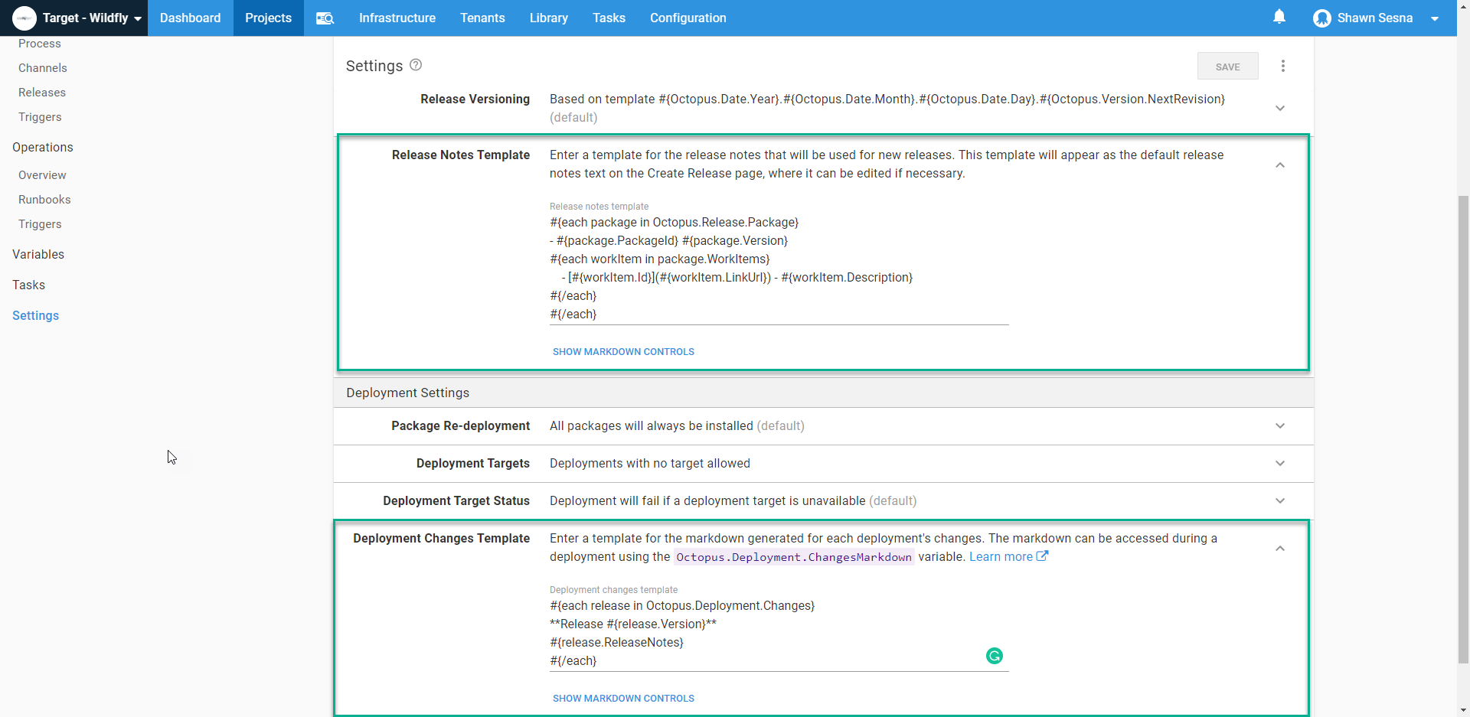Image resolution: width=1470 pixels, height=717 pixels.
Task: Select Runbooks in the Operations sidebar
Action: coord(44,199)
